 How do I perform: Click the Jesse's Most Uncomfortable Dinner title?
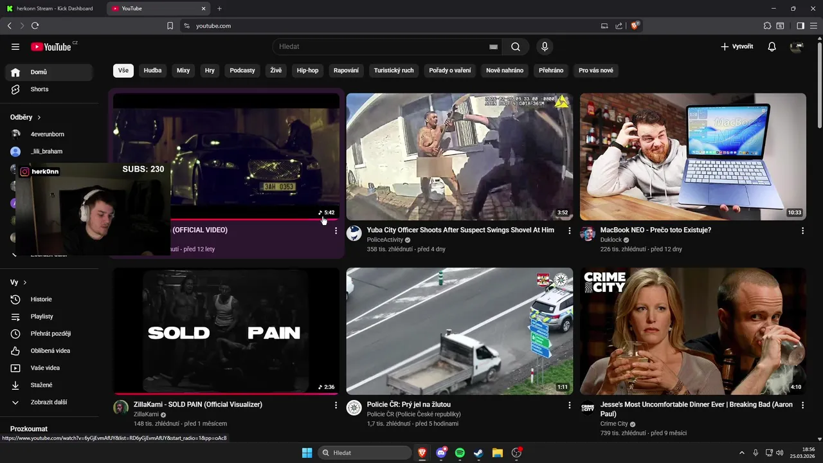point(696,409)
